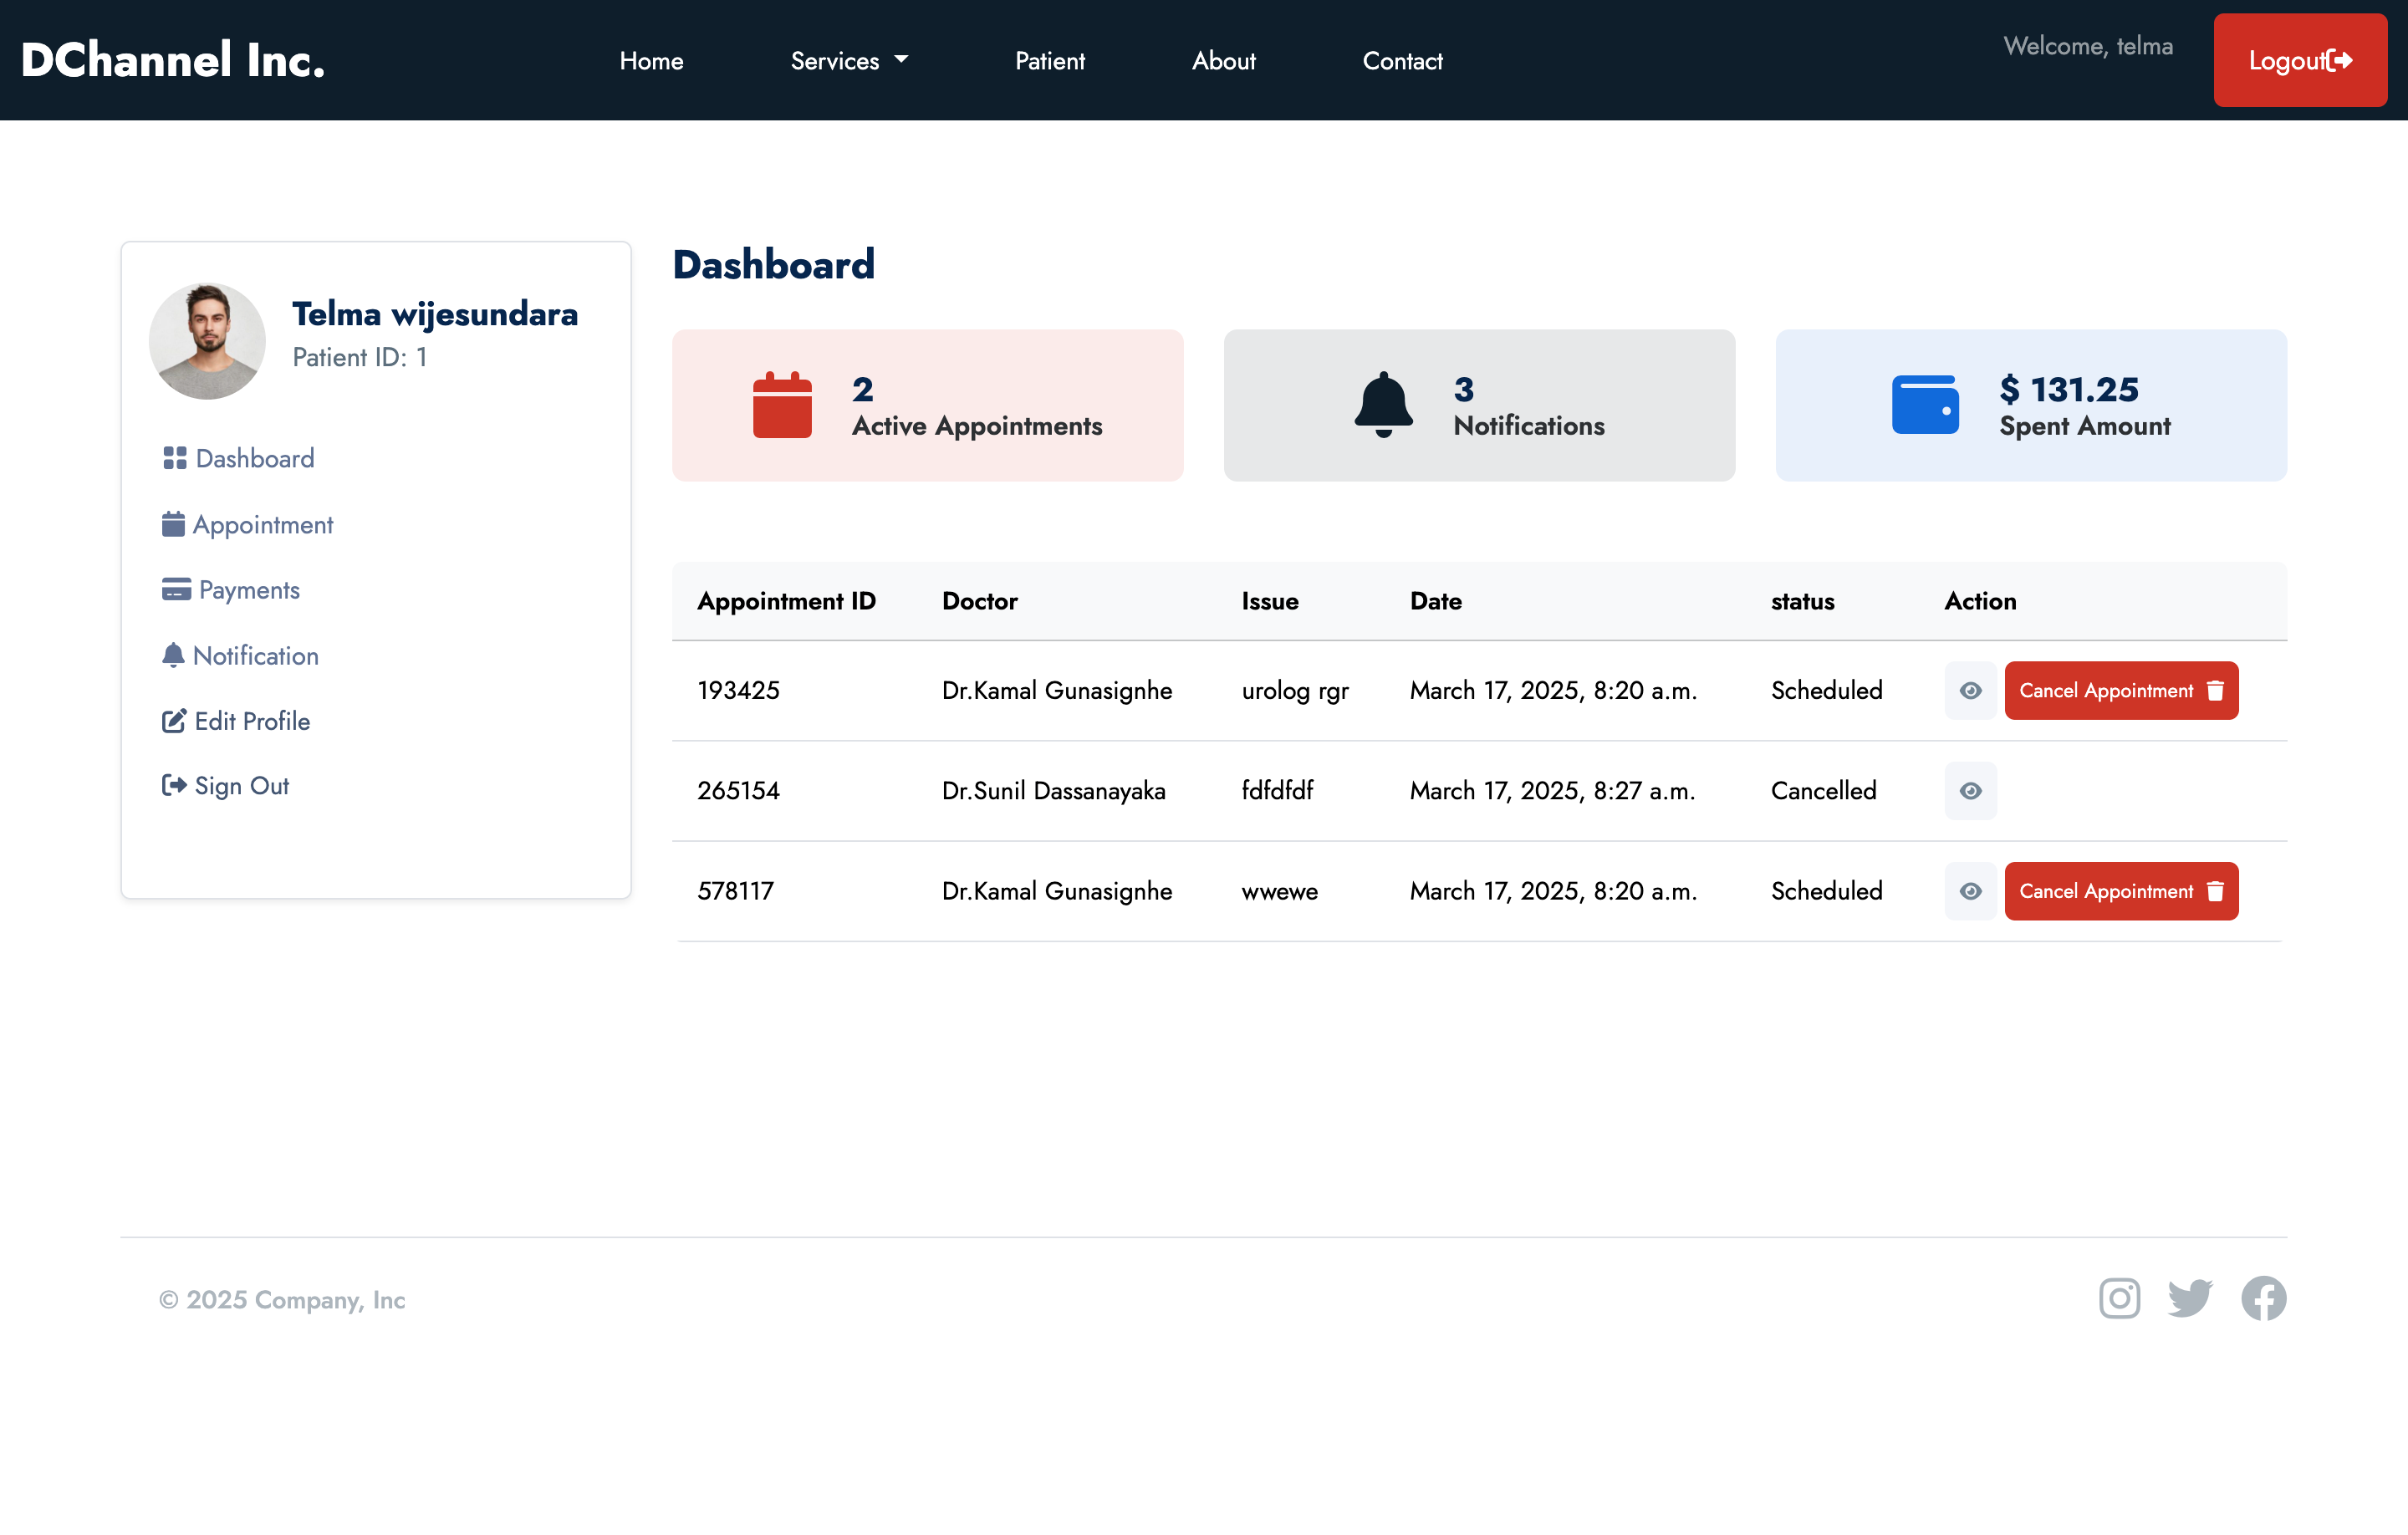
Task: Expand the Services dropdown in navbar
Action: pos(849,61)
